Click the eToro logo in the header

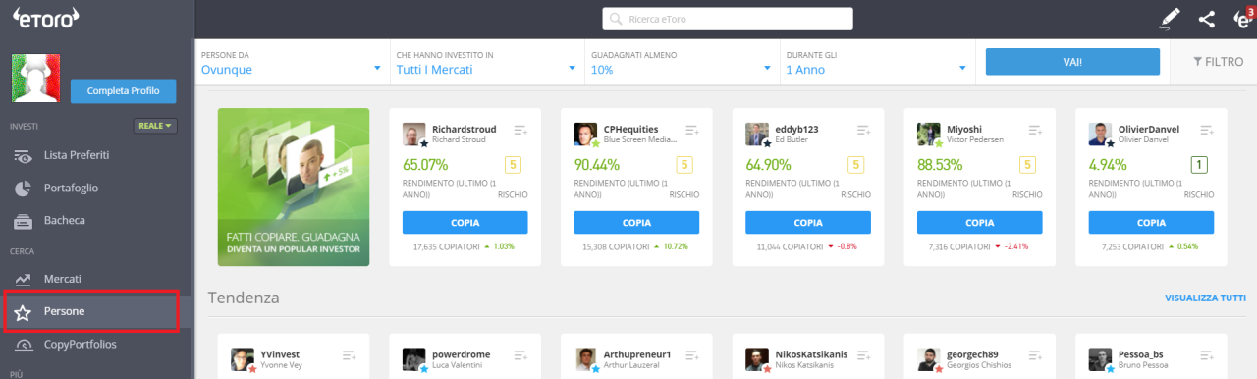coord(47,18)
